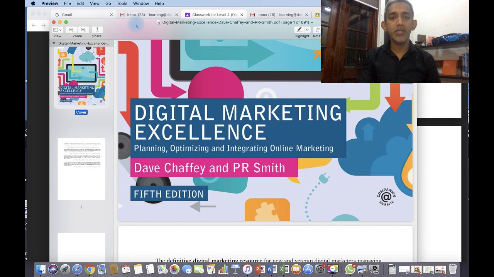Viewport: 494px width, 277px height.
Task: Select the Cover page thumbnail
Action: point(81,76)
